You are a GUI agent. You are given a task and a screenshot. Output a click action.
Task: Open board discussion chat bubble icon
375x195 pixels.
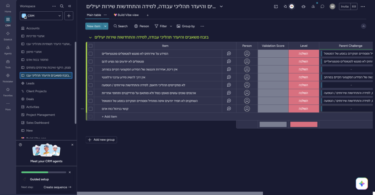tap(322, 7)
